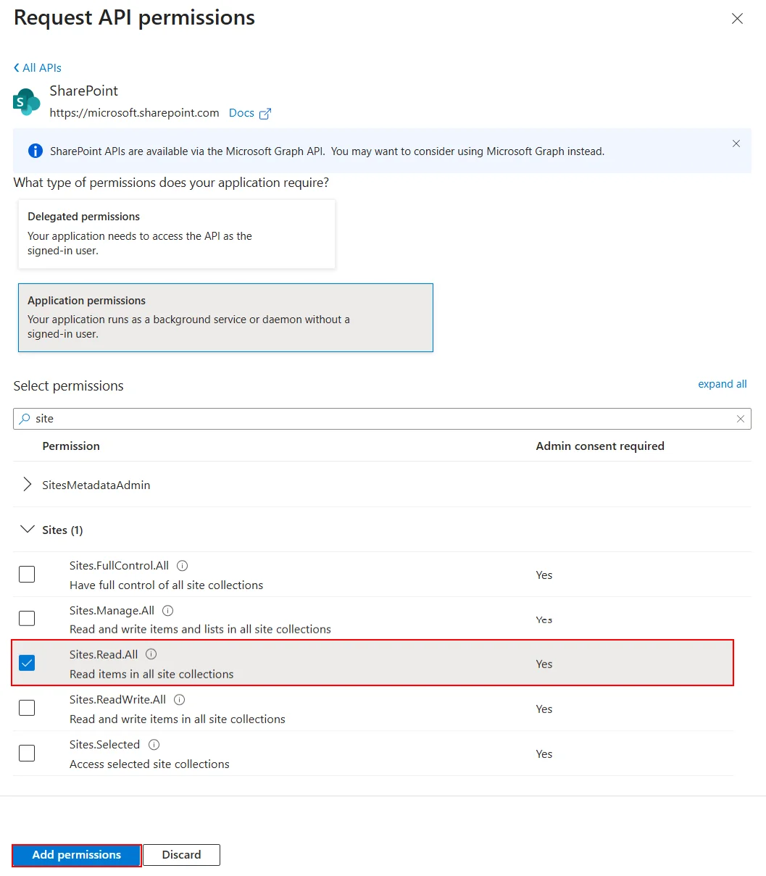
Task: Collapse the Sites (1) group
Action: (x=28, y=529)
